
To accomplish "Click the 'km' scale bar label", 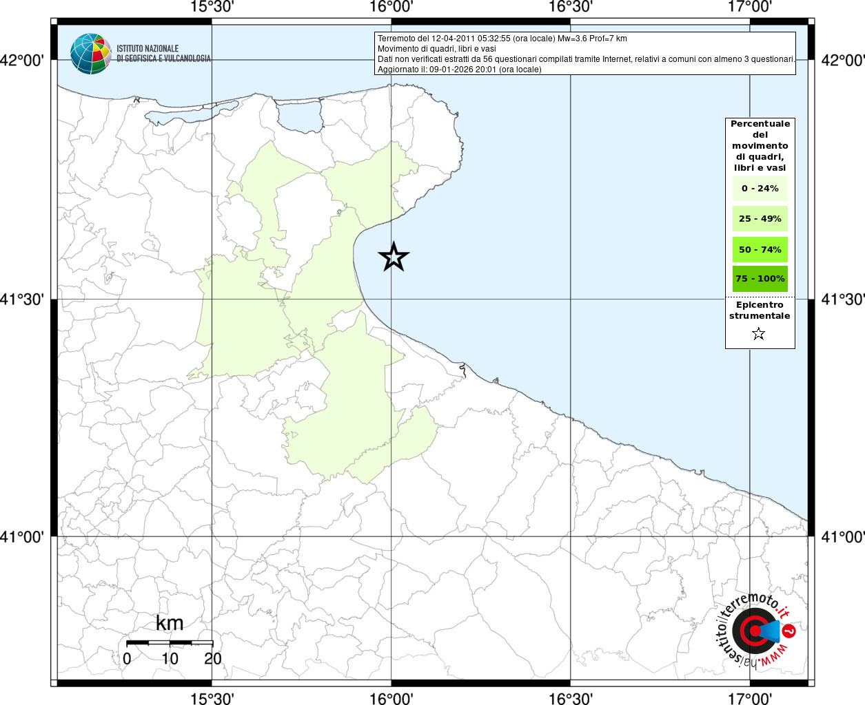I will point(170,623).
